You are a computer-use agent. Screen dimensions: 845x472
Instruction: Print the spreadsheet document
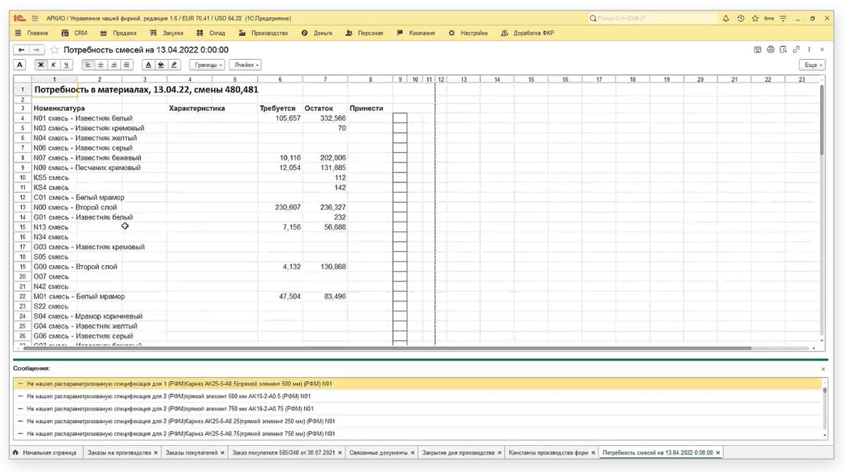coord(770,50)
